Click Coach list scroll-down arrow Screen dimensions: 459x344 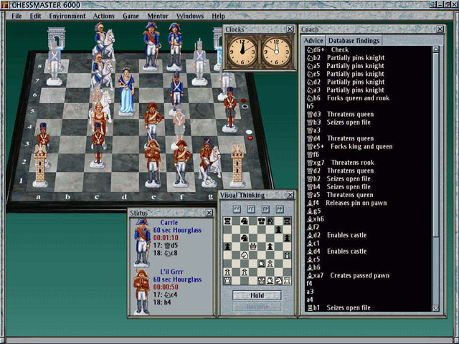click(x=435, y=308)
